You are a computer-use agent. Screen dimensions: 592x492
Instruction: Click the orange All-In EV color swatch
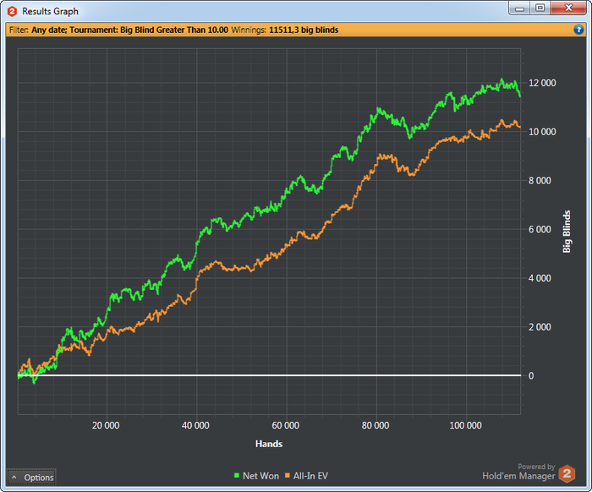(x=288, y=476)
